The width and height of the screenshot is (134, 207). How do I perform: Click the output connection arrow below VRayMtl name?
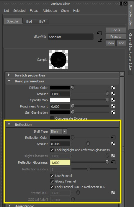click(100, 40)
